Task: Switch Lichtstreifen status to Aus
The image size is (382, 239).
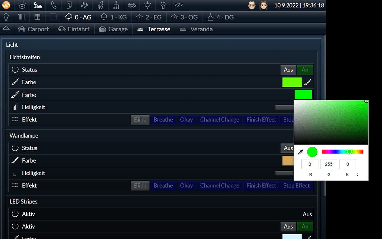Action: [x=288, y=70]
